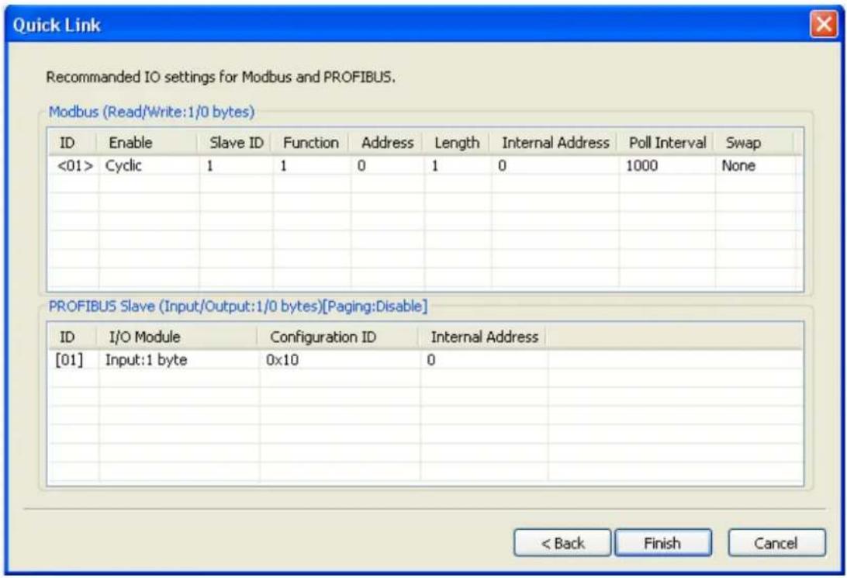The image size is (847, 578).
Task: Click the Modbus (Read/Write:1/0 bytes) group label
Action: 151,112
